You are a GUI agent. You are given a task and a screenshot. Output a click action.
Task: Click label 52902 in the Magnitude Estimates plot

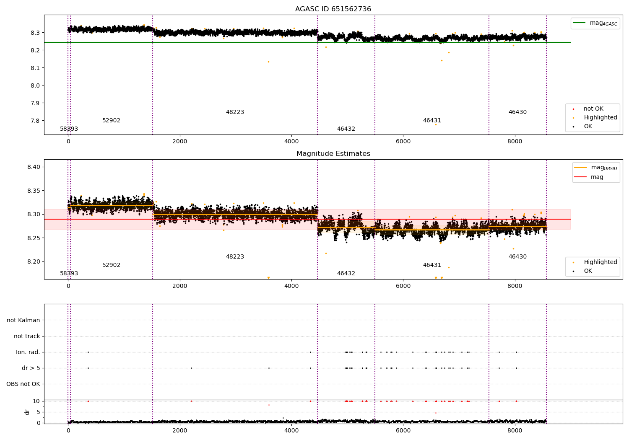111,265
